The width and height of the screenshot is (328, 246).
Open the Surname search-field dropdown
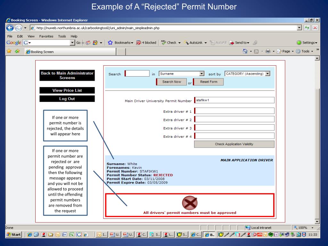tap(182, 74)
